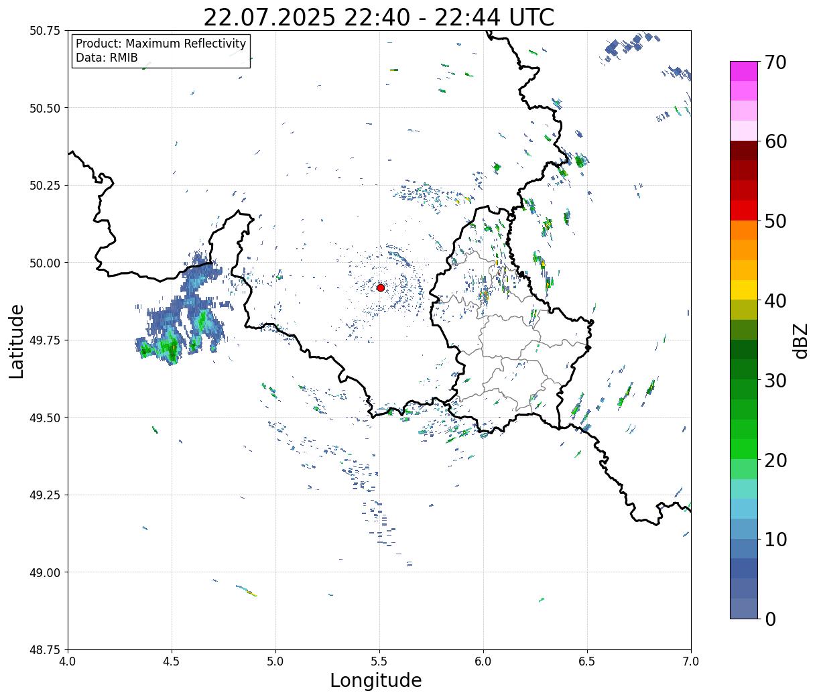817x697 pixels.
Task: Click latitude tick label 50.75
Action: [x=45, y=31]
